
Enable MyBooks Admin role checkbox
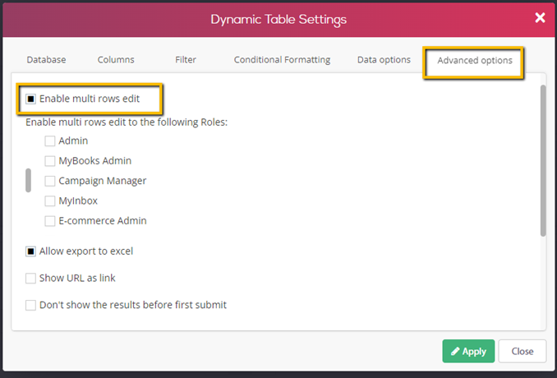(51, 161)
